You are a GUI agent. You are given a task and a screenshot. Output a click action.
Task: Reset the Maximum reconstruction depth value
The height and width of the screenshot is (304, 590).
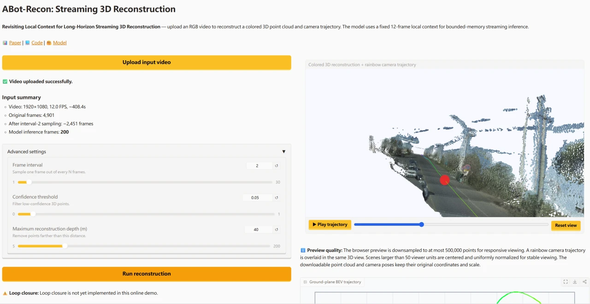point(277,229)
